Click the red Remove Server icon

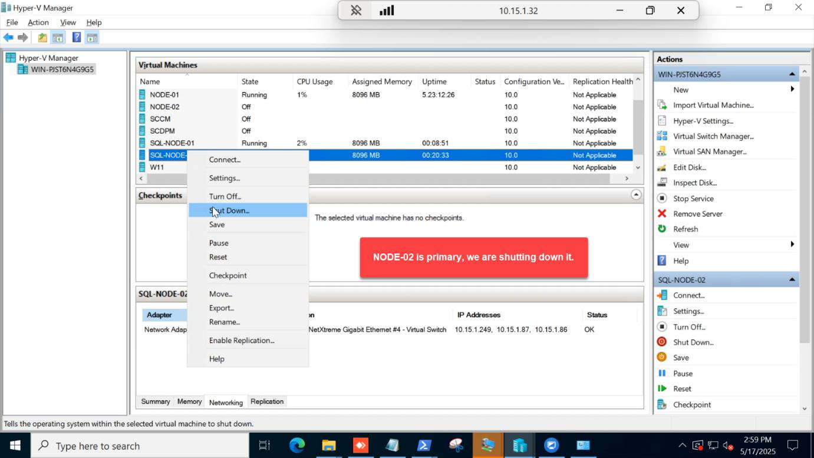[x=662, y=214]
